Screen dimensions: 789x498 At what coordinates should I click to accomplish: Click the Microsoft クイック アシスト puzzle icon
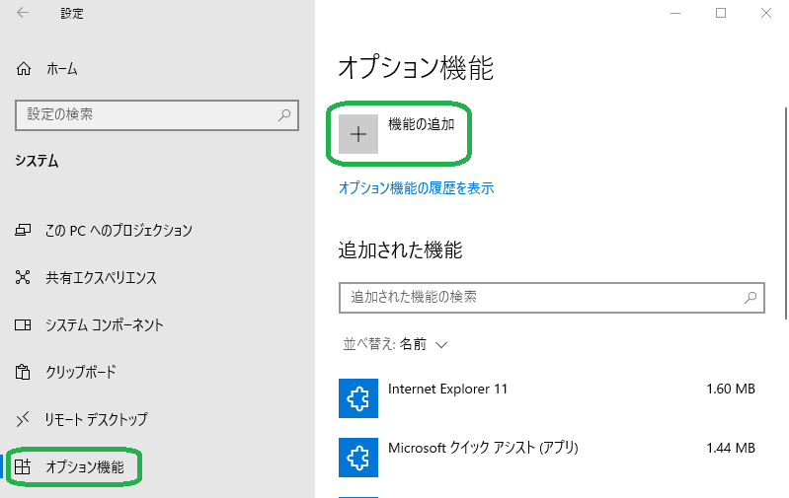click(x=358, y=458)
